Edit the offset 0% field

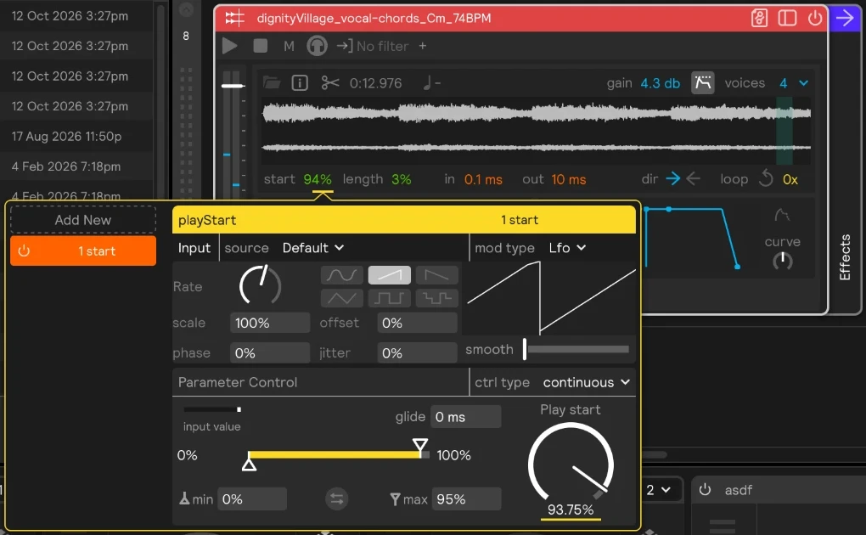(417, 323)
